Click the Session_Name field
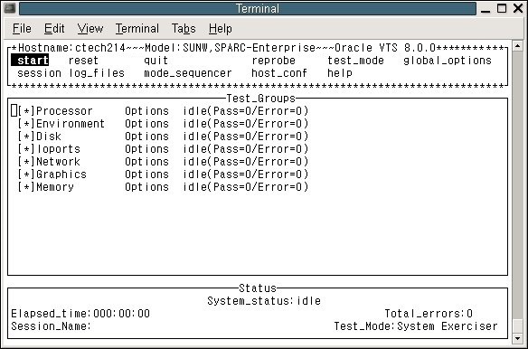528x349 pixels. [x=52, y=326]
